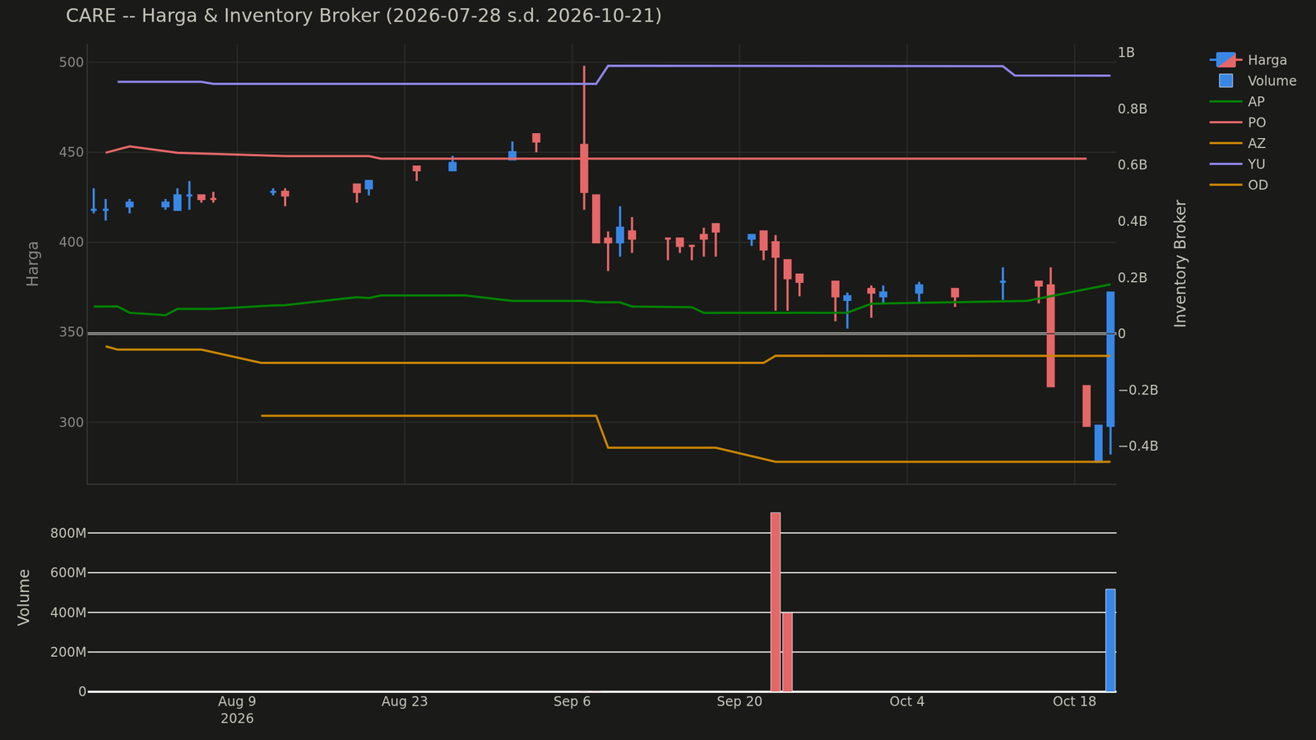Click the Harga y-axis title
This screenshot has height=740, width=1316.
tap(33, 263)
